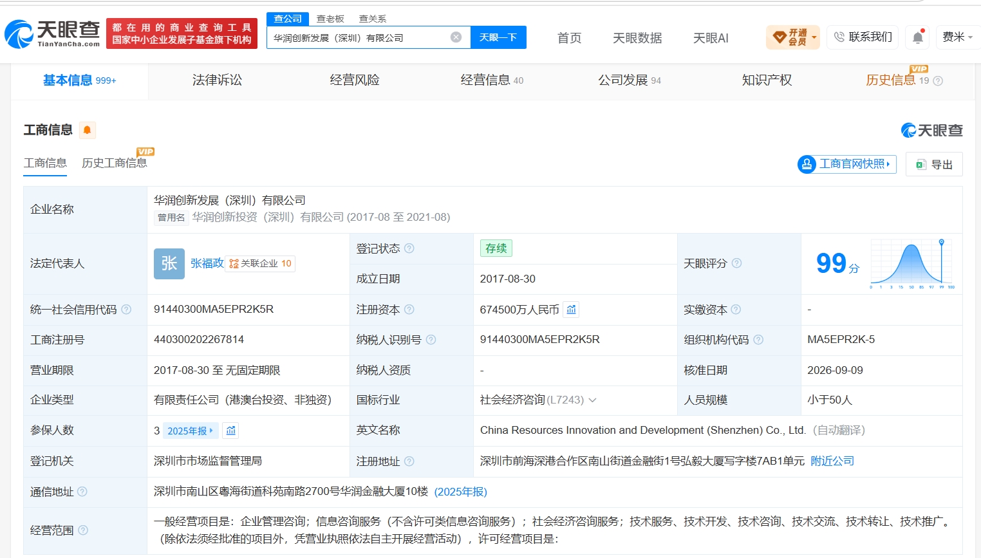
Task: Click the 附近公司 link
Action: point(832,461)
